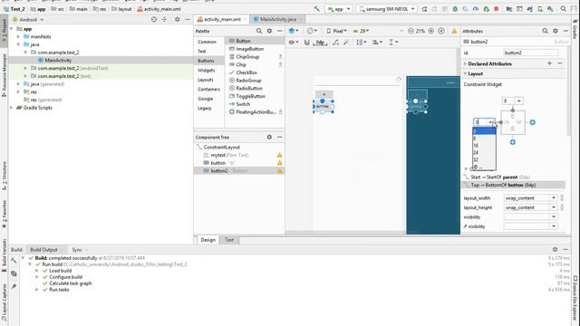Click the red Stop button

(497, 9)
